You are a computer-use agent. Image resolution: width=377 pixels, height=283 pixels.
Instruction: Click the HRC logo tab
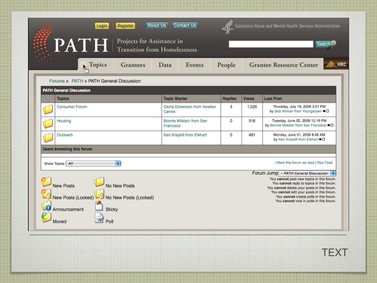tap(336, 64)
